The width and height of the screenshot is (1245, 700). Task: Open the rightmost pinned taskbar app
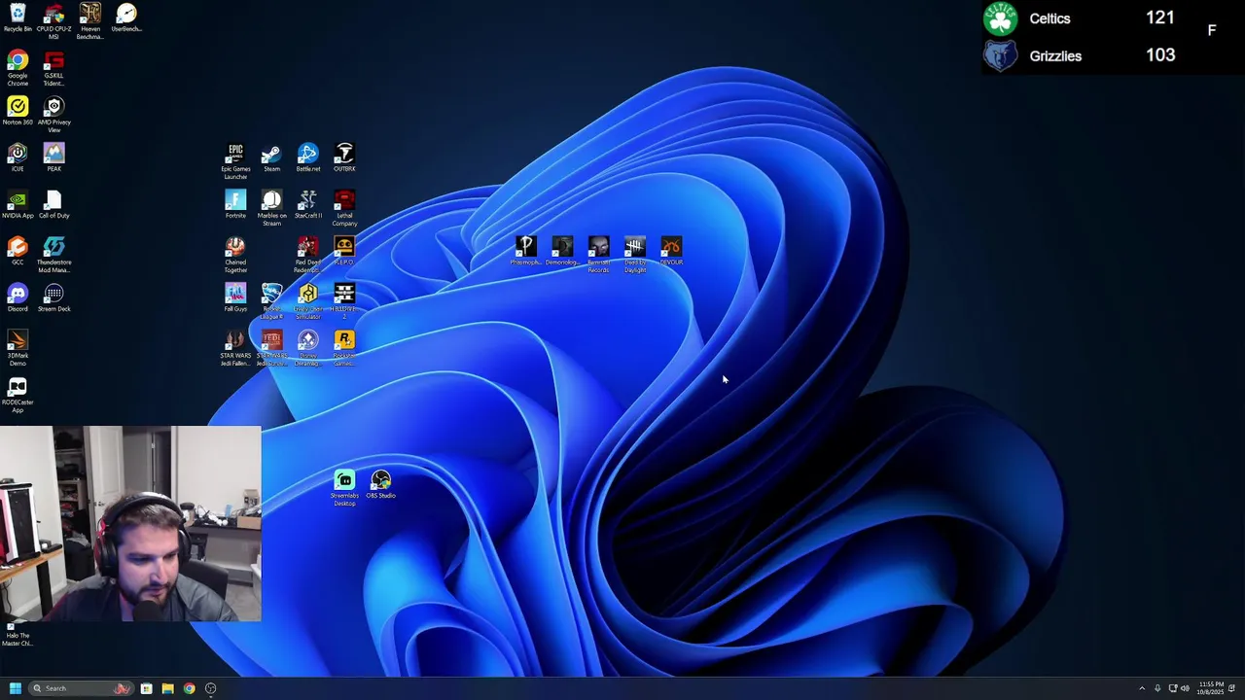(210, 688)
